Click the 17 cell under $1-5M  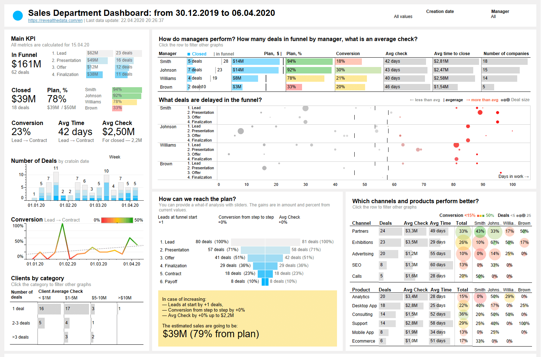tap(77, 309)
